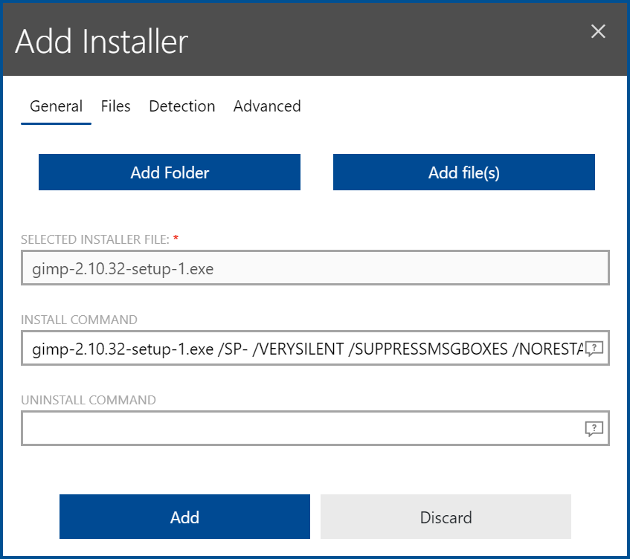Click the Add Installer dialog title
Image resolution: width=630 pixels, height=559 pixels.
point(102,41)
